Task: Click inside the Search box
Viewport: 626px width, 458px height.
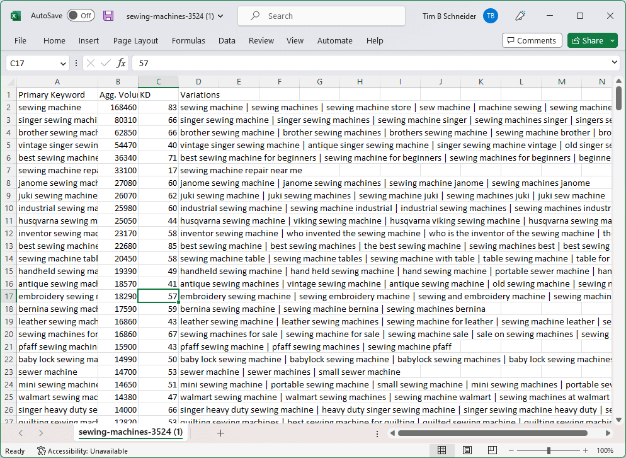Action: click(321, 15)
